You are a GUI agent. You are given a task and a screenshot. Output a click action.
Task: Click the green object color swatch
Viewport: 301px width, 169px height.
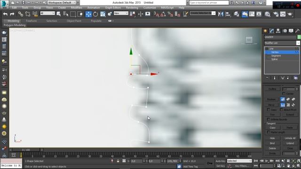[x=299, y=37]
